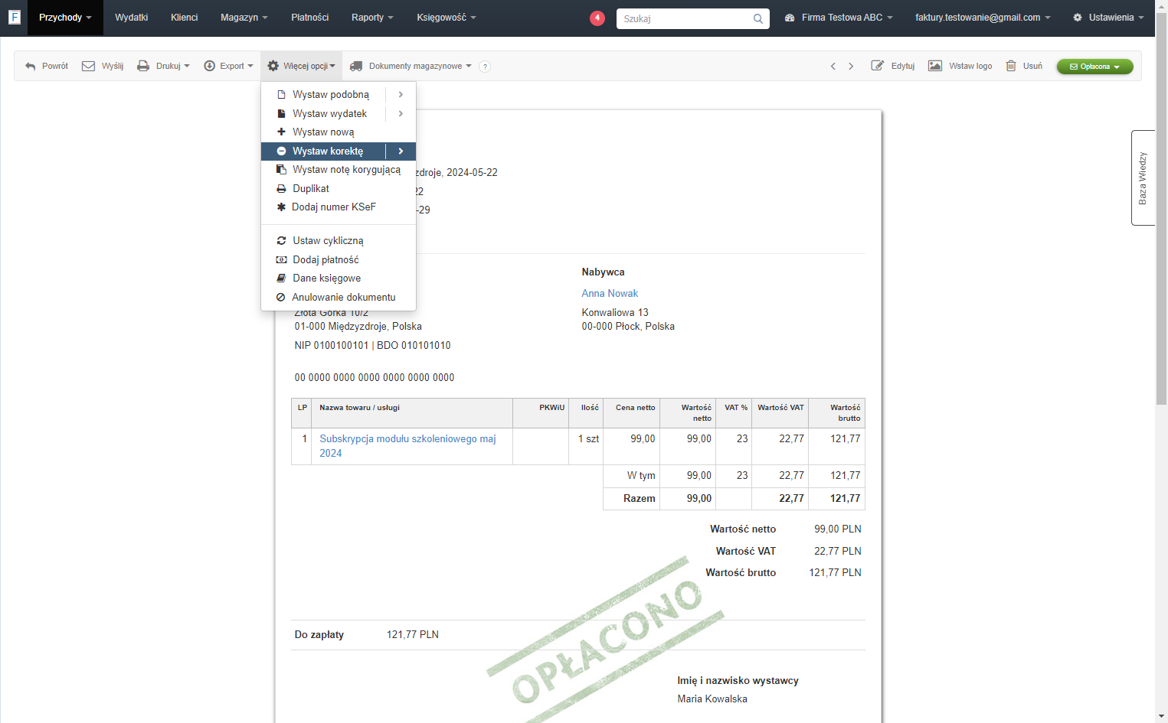
Task: Expand the Raporty dropdown menu
Action: coord(372,18)
